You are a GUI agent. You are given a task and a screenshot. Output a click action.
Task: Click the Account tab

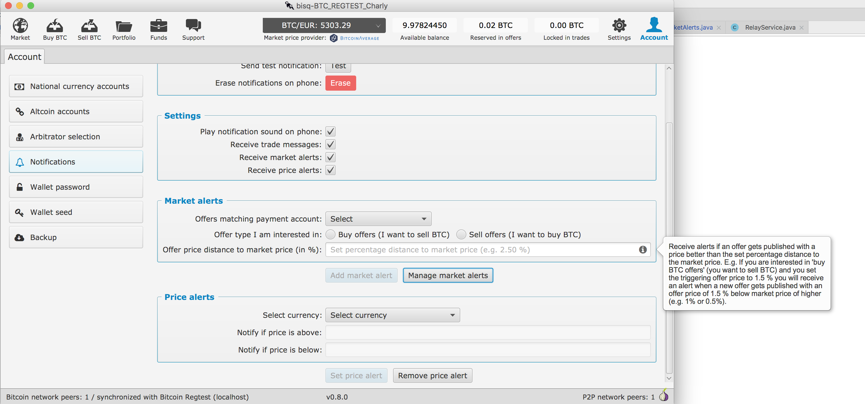tap(24, 57)
